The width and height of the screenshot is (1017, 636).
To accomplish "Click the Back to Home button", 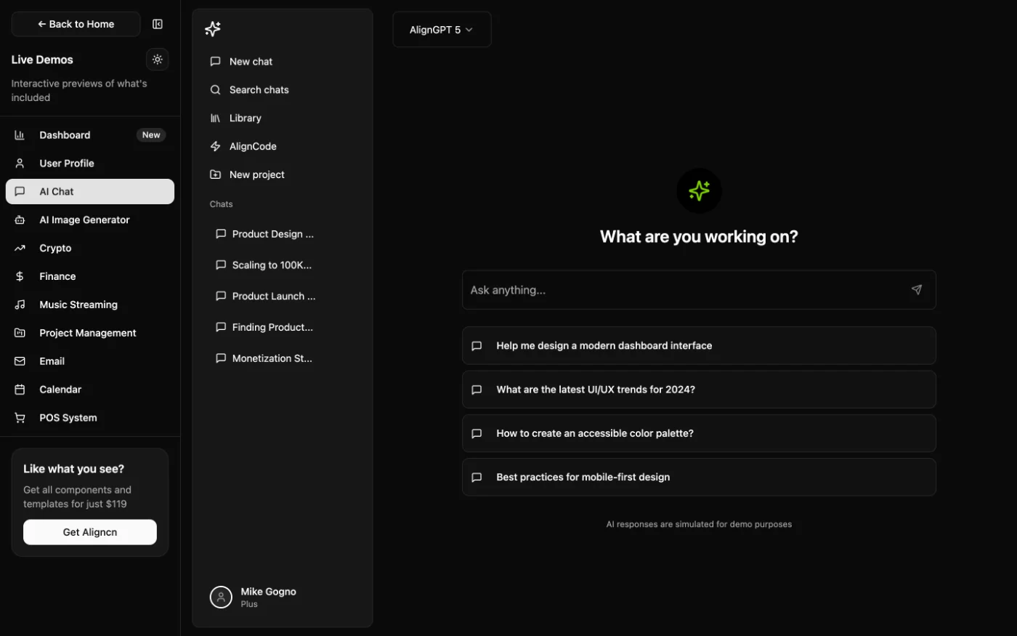I will point(76,24).
